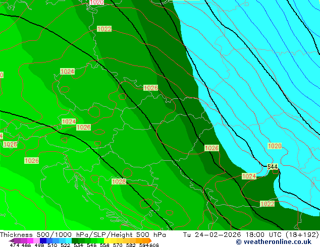Click the forecast date text 'Tu 24-02-2026 18:00 UTC'
The width and height of the screenshot is (320, 247).
tap(233, 235)
